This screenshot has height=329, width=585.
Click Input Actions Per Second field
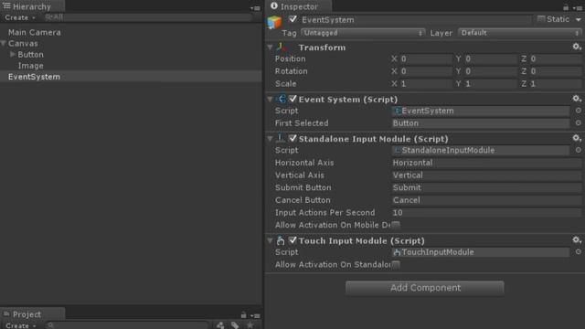(486, 212)
